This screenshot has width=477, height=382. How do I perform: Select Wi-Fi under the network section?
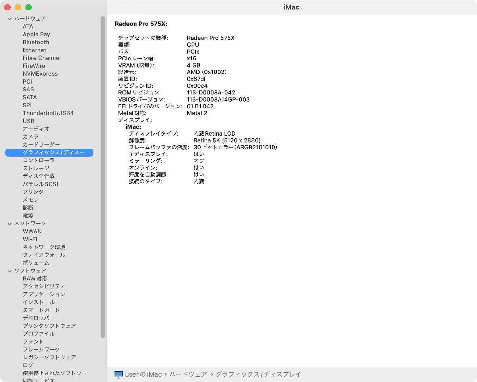click(30, 239)
